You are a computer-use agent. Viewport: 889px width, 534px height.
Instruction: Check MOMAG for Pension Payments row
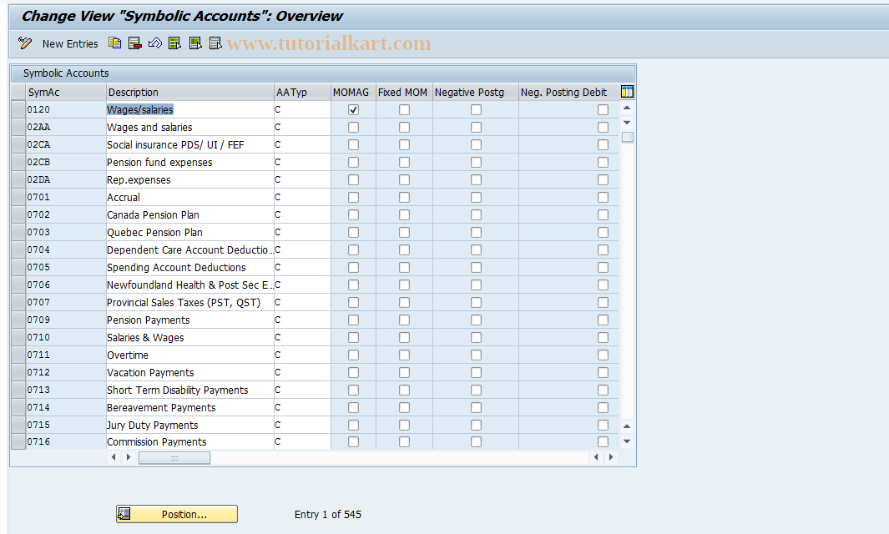click(353, 320)
